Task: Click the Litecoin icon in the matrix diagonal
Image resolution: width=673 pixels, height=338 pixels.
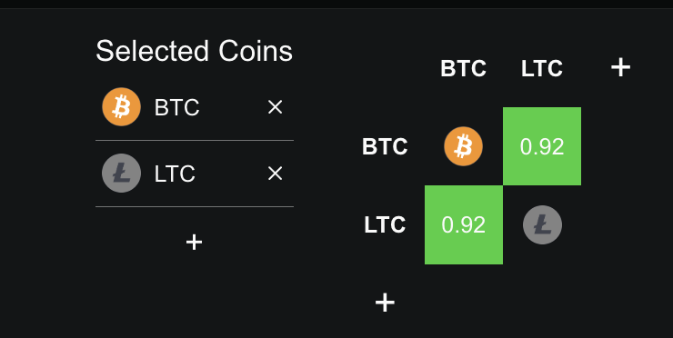Action: coord(542,224)
